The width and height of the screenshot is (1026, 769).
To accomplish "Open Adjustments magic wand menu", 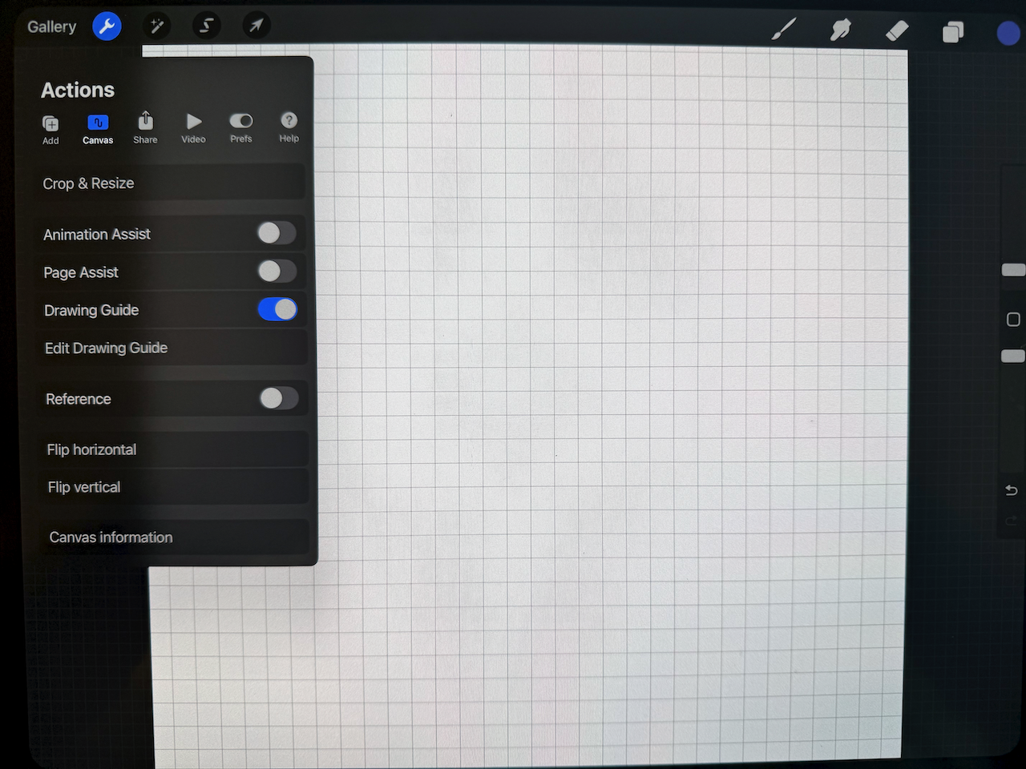I will pos(157,26).
